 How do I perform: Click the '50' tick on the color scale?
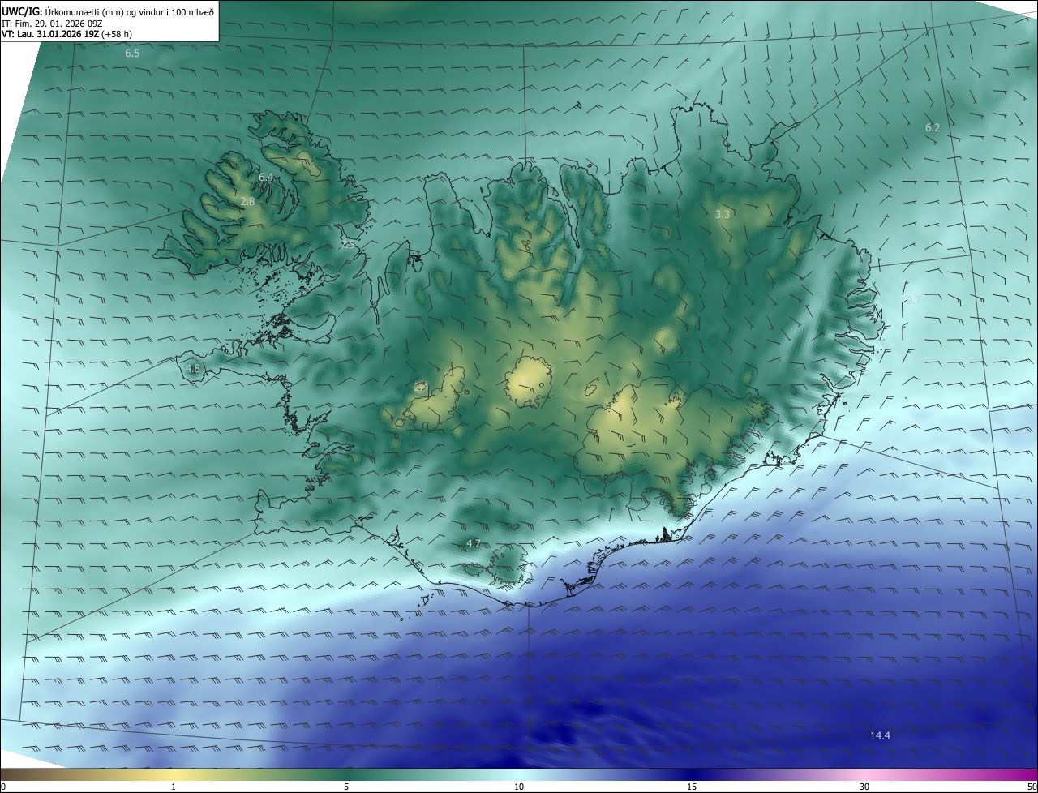tap(1032, 787)
